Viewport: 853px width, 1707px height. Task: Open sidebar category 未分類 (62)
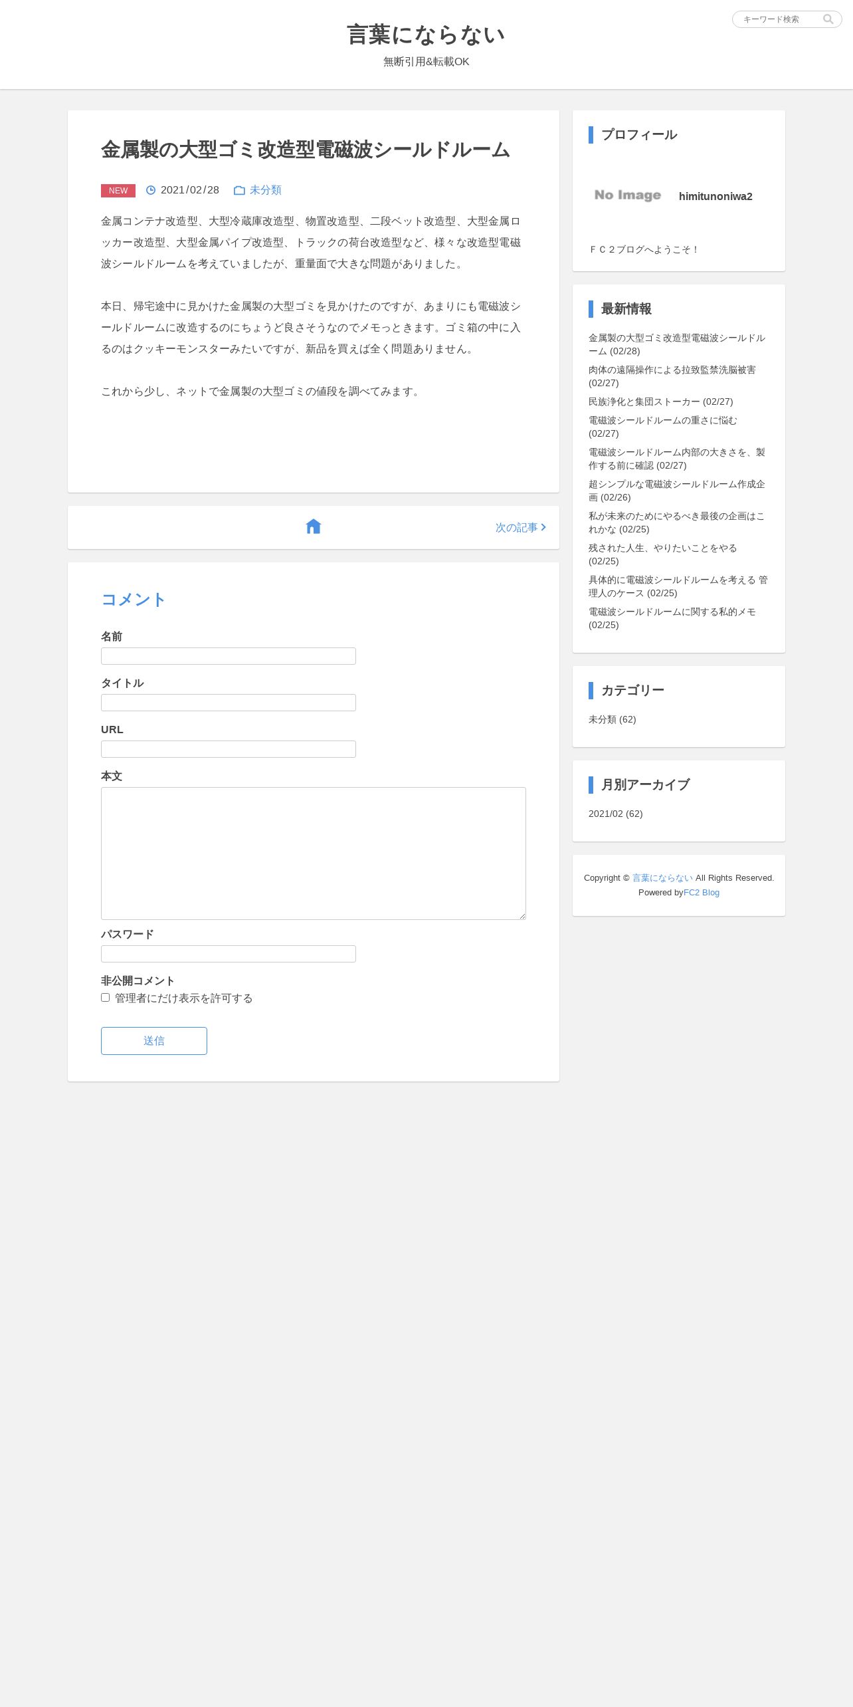(x=613, y=719)
